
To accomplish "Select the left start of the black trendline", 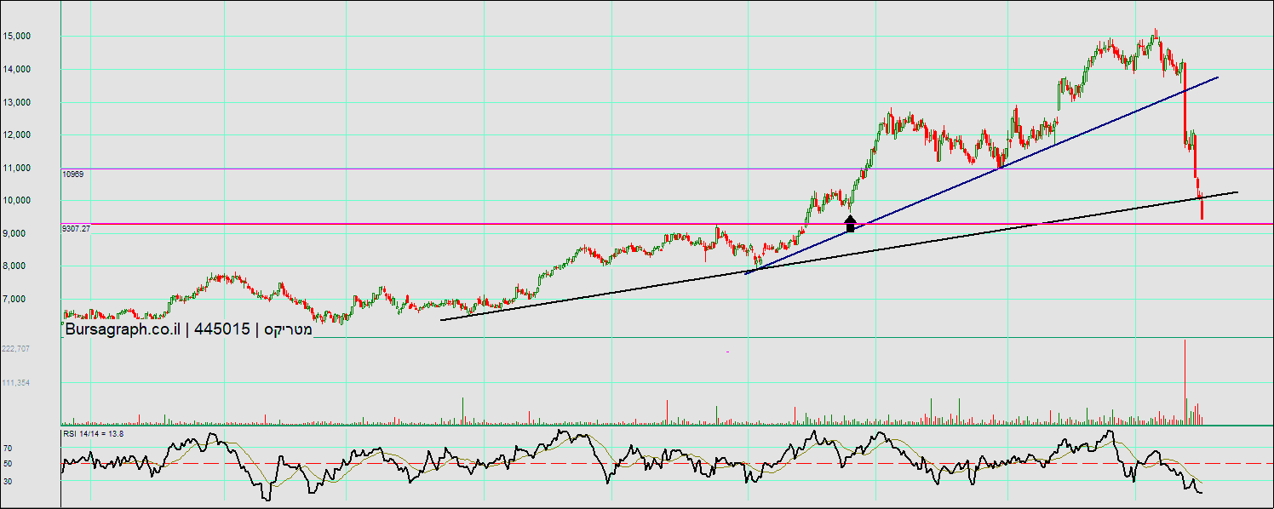I will (441, 320).
